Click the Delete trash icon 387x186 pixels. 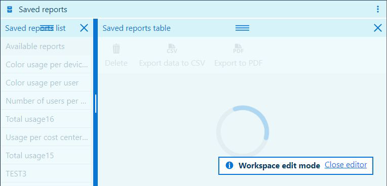click(116, 49)
